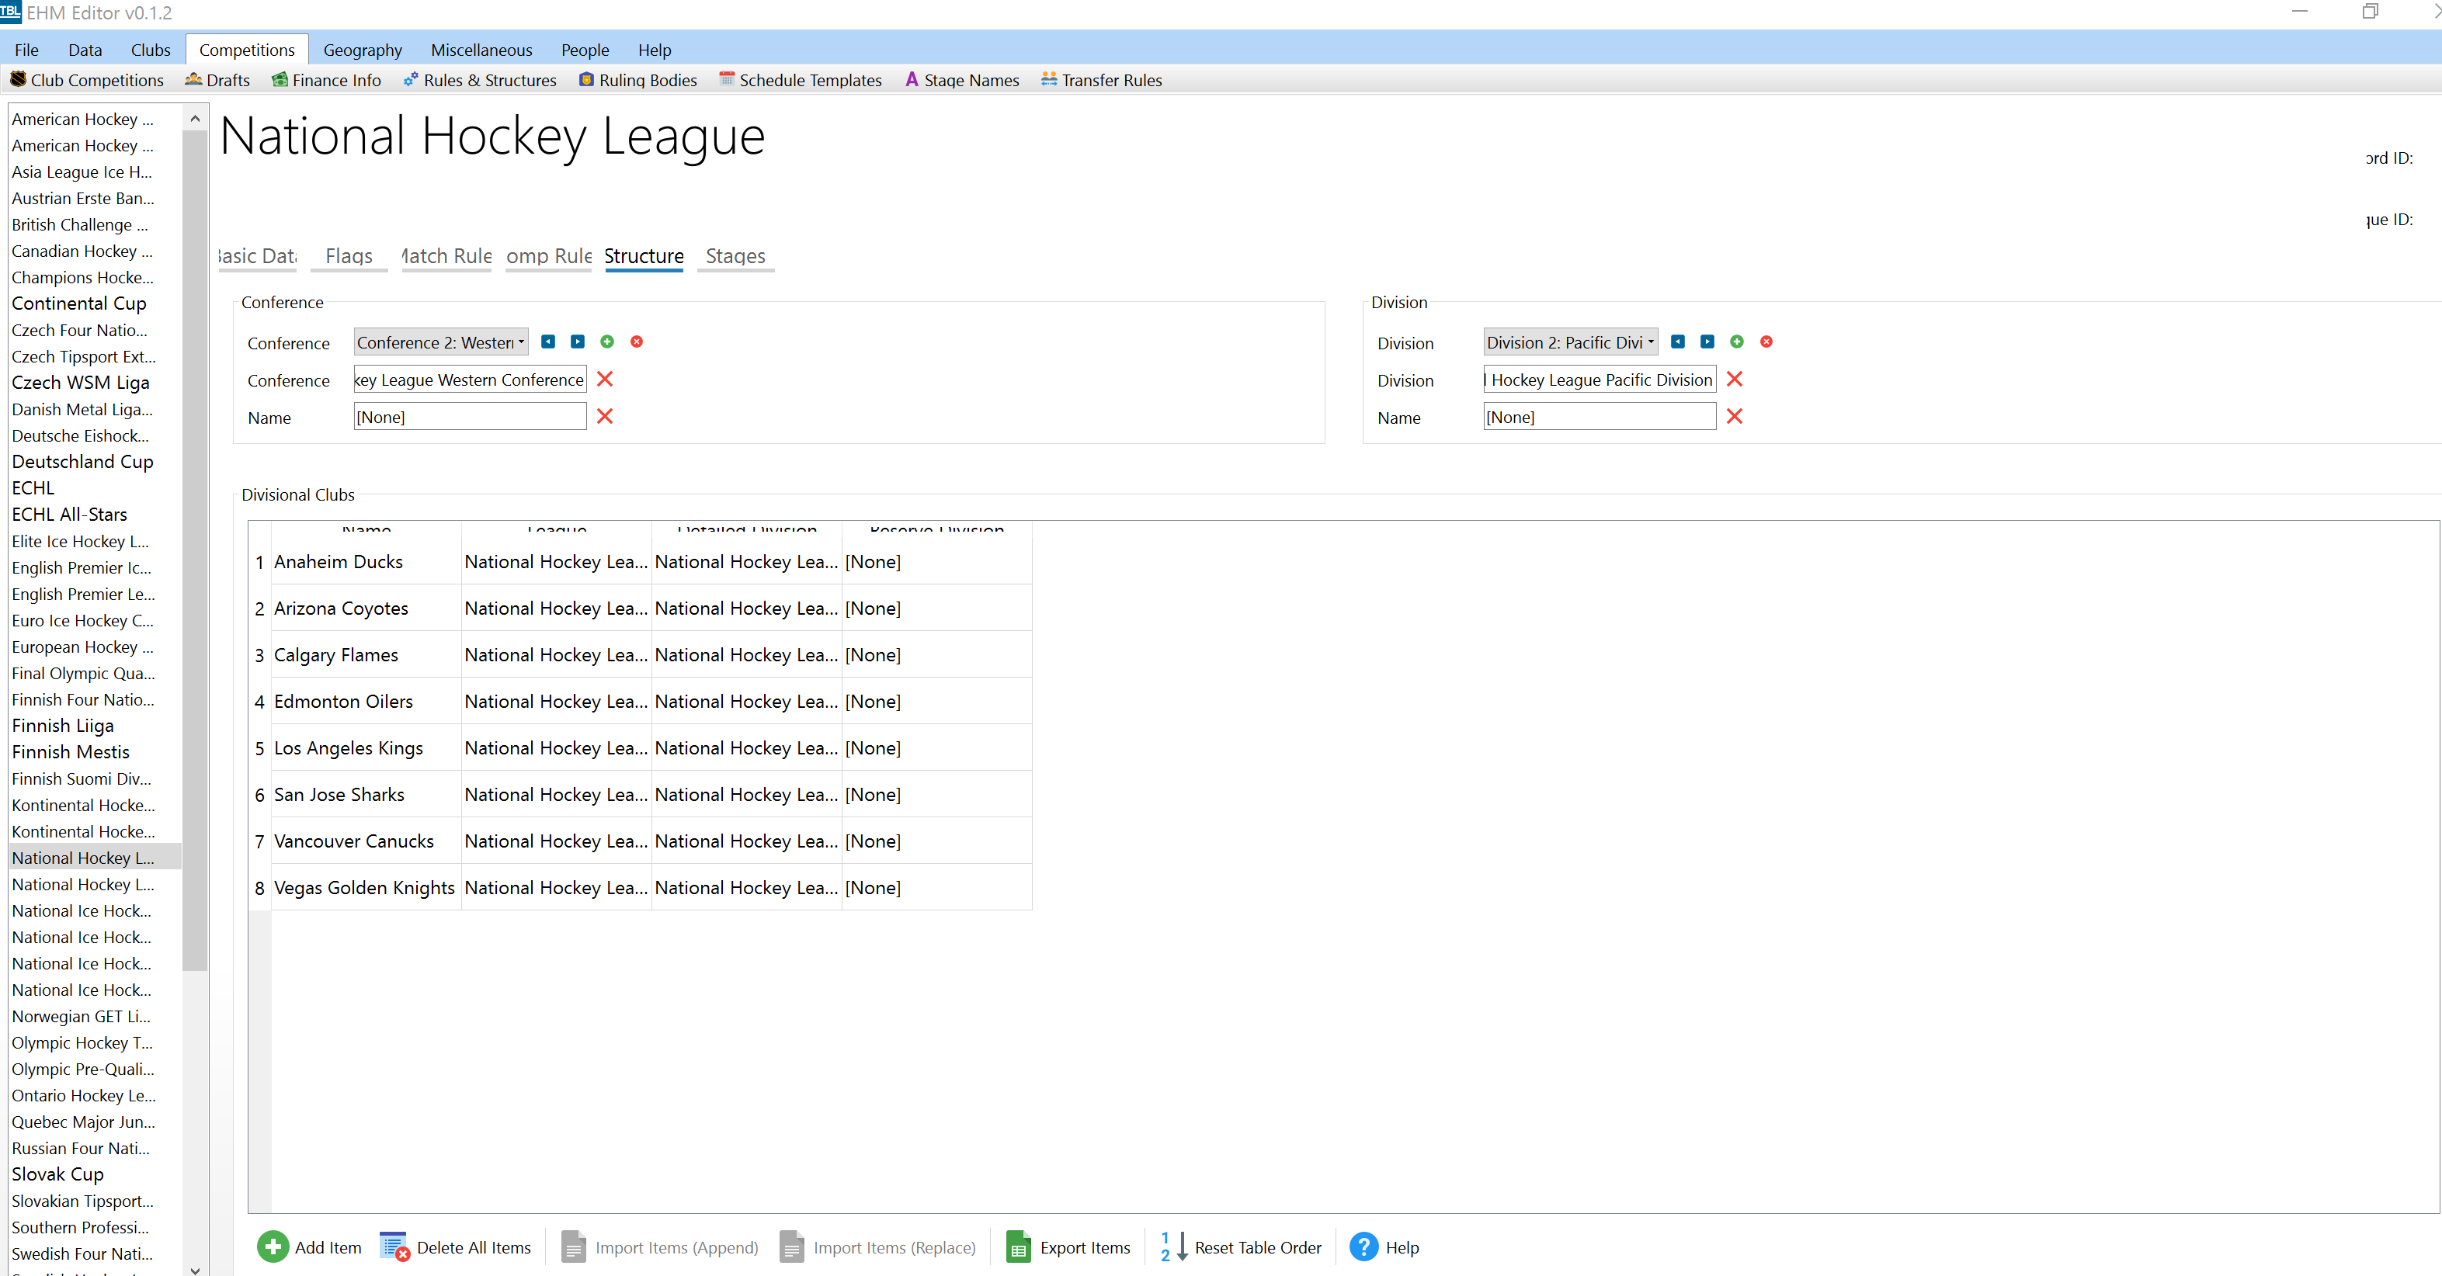Clear Western Conference competition field with red X

(x=605, y=379)
